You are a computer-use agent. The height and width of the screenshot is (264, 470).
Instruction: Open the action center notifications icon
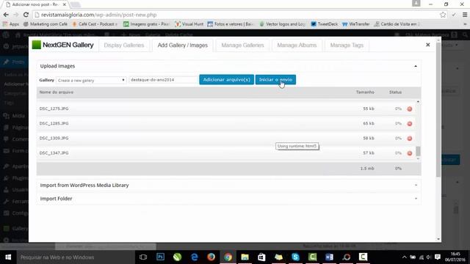(438, 257)
